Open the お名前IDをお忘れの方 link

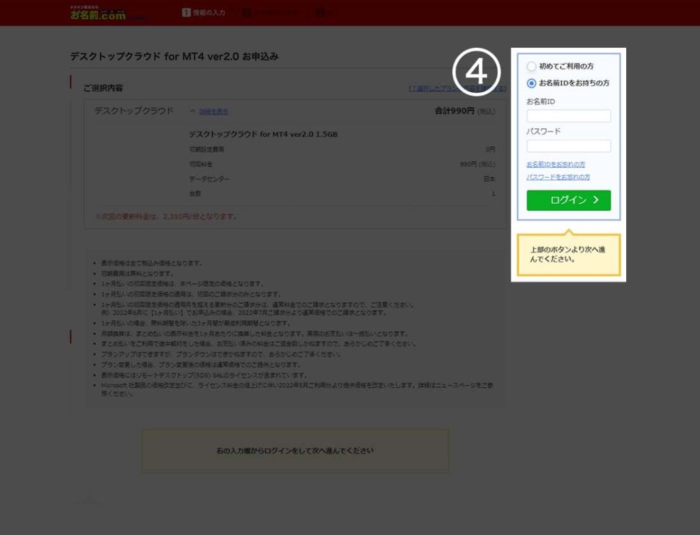pos(556,164)
